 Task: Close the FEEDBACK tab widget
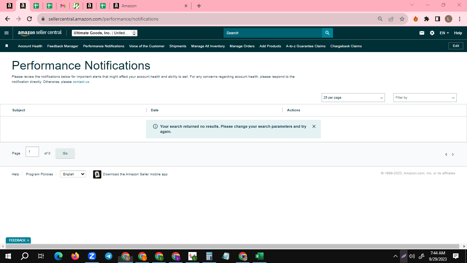pyautogui.click(x=28, y=240)
